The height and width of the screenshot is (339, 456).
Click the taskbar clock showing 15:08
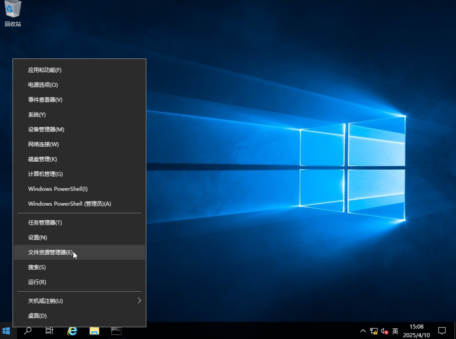pos(416,331)
